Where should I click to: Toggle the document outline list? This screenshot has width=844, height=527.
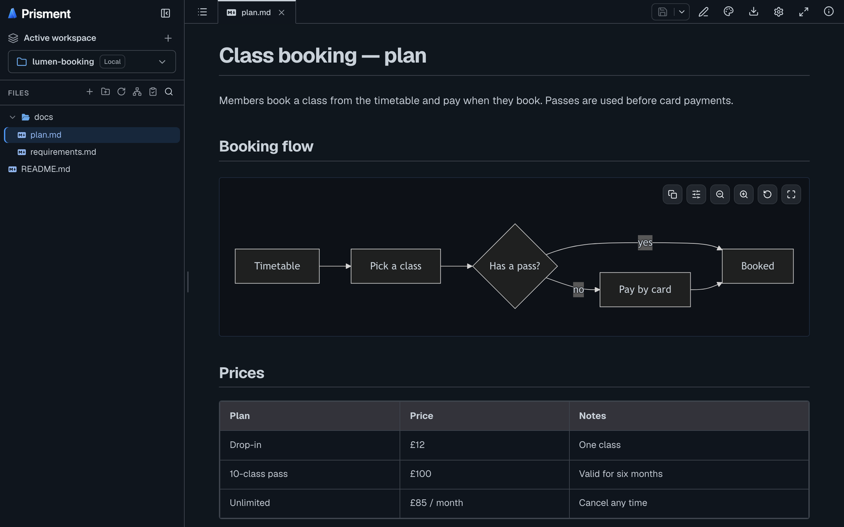[x=202, y=12]
